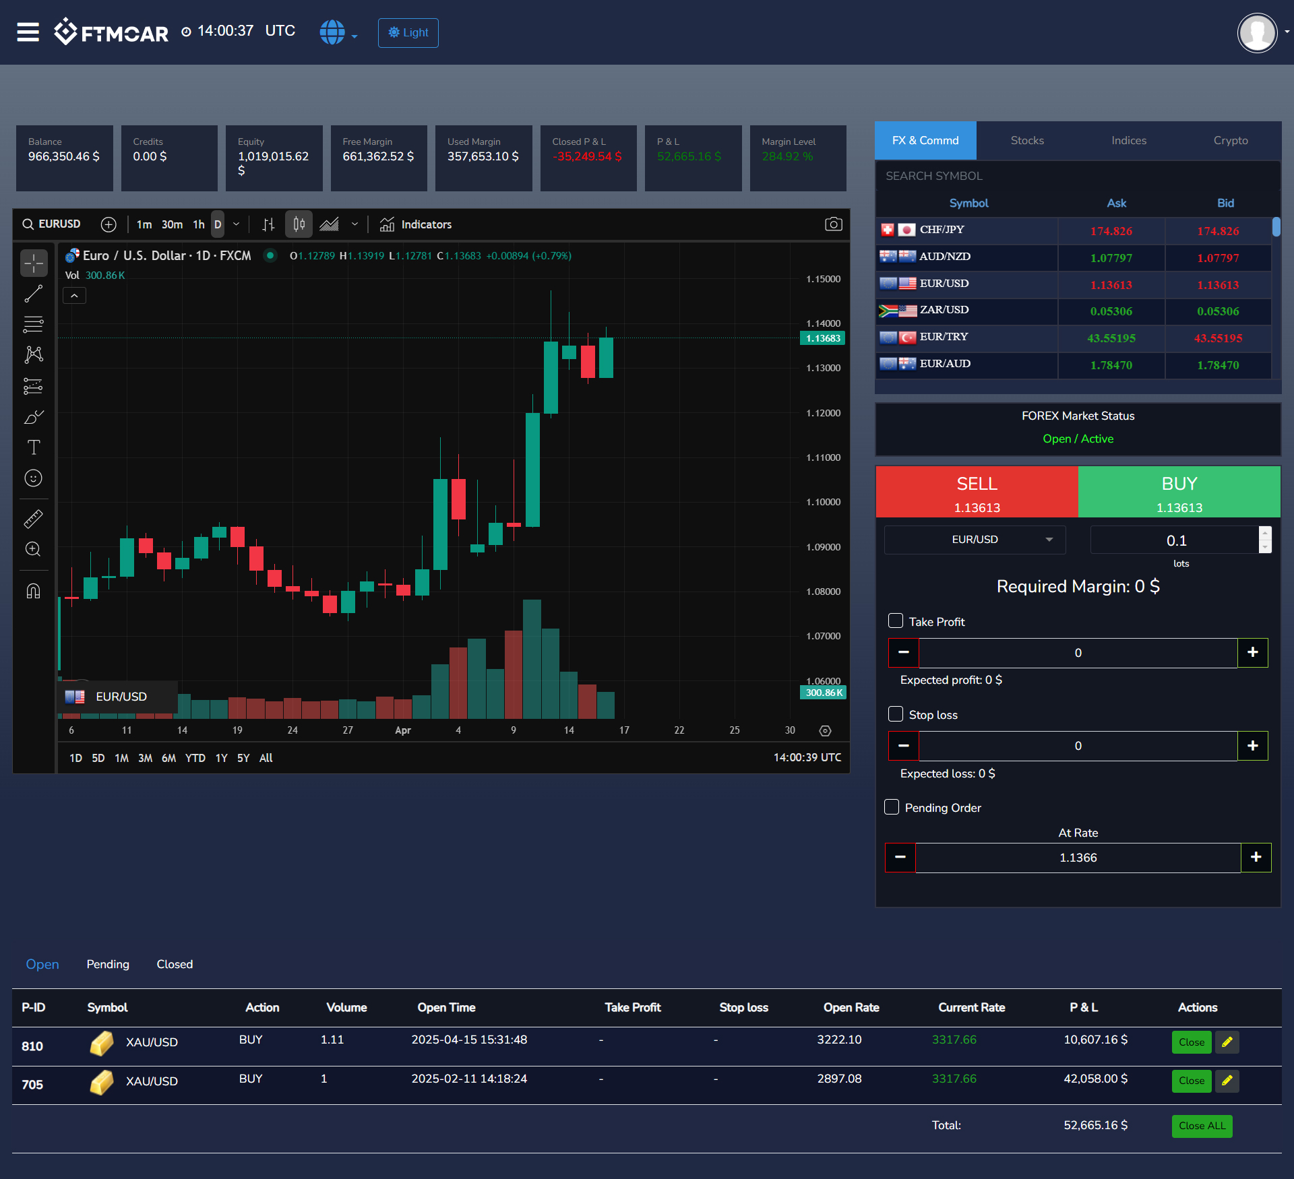This screenshot has height=1179, width=1294.
Task: Enable the Take Profit checkbox
Action: pos(896,620)
